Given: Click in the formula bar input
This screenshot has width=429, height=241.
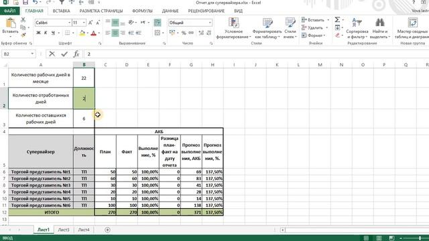Looking at the screenshot, I should point(257,54).
